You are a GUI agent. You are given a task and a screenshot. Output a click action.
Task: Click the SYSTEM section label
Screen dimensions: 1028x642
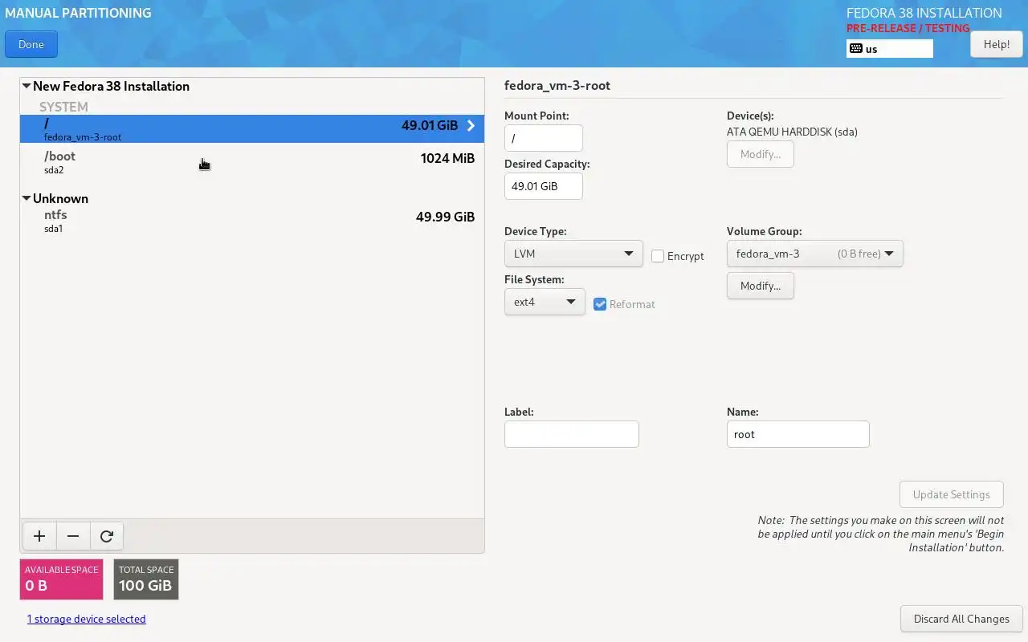pyautogui.click(x=63, y=107)
